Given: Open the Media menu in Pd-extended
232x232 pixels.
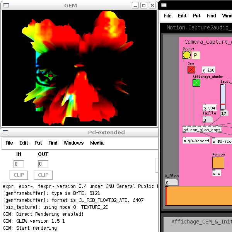Looking at the screenshot, I should click(97, 143).
